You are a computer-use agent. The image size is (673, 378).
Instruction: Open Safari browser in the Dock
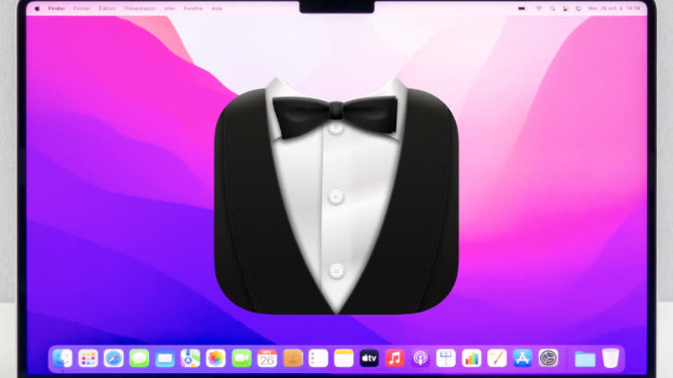point(114,359)
